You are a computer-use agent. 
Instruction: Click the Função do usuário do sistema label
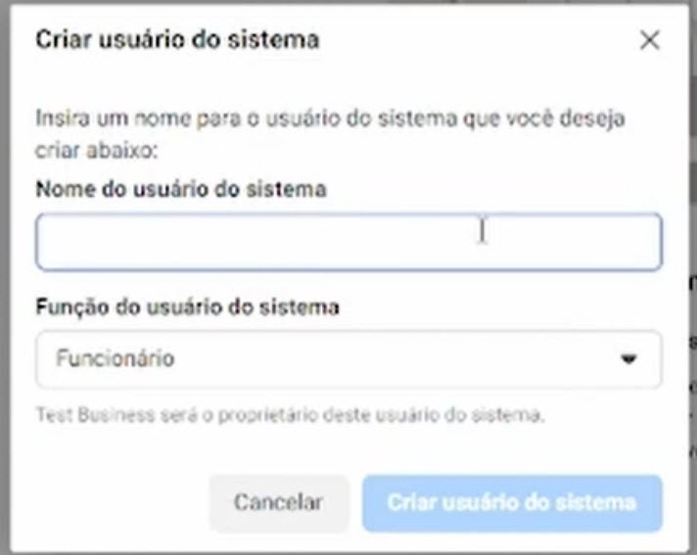pyautogui.click(x=188, y=307)
